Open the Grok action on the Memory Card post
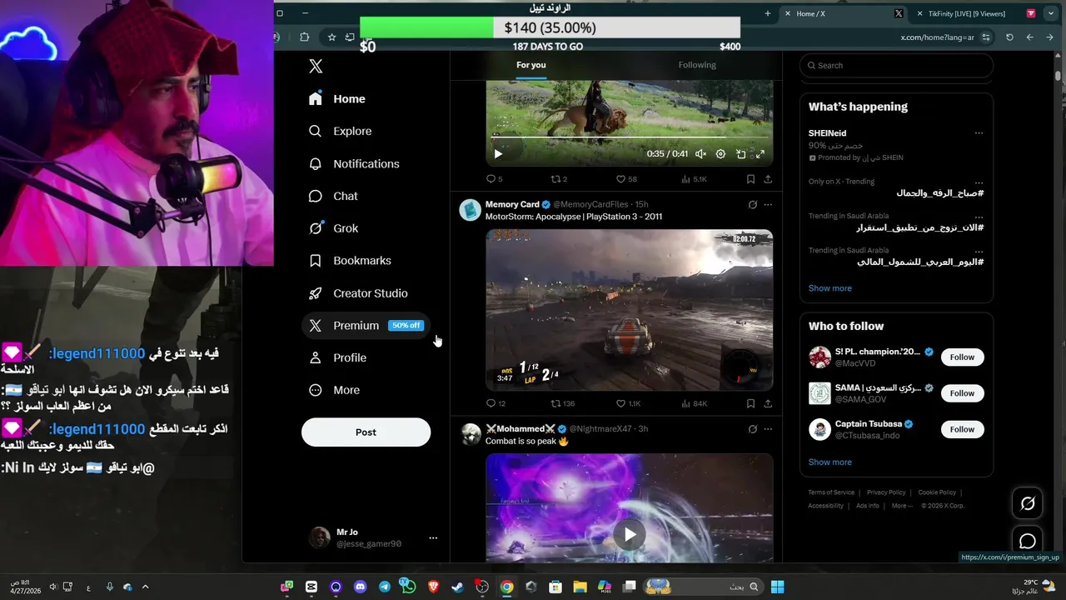 click(753, 205)
